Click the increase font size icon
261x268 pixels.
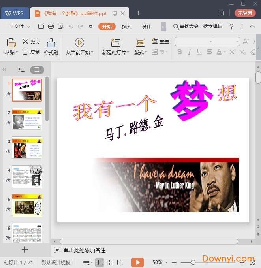click(246, 42)
